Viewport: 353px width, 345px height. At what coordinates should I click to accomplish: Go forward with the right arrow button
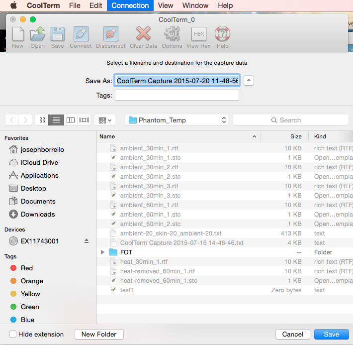(25, 120)
